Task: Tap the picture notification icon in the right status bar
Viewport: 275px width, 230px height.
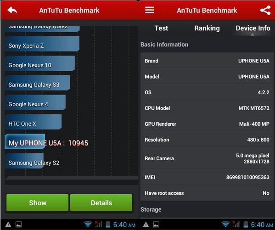Action: 156,224
